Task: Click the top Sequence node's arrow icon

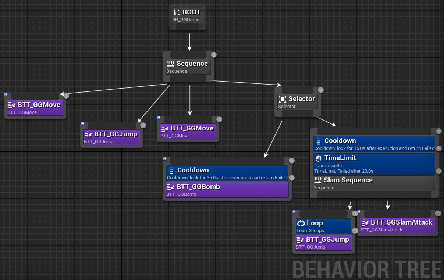Action: (x=170, y=64)
